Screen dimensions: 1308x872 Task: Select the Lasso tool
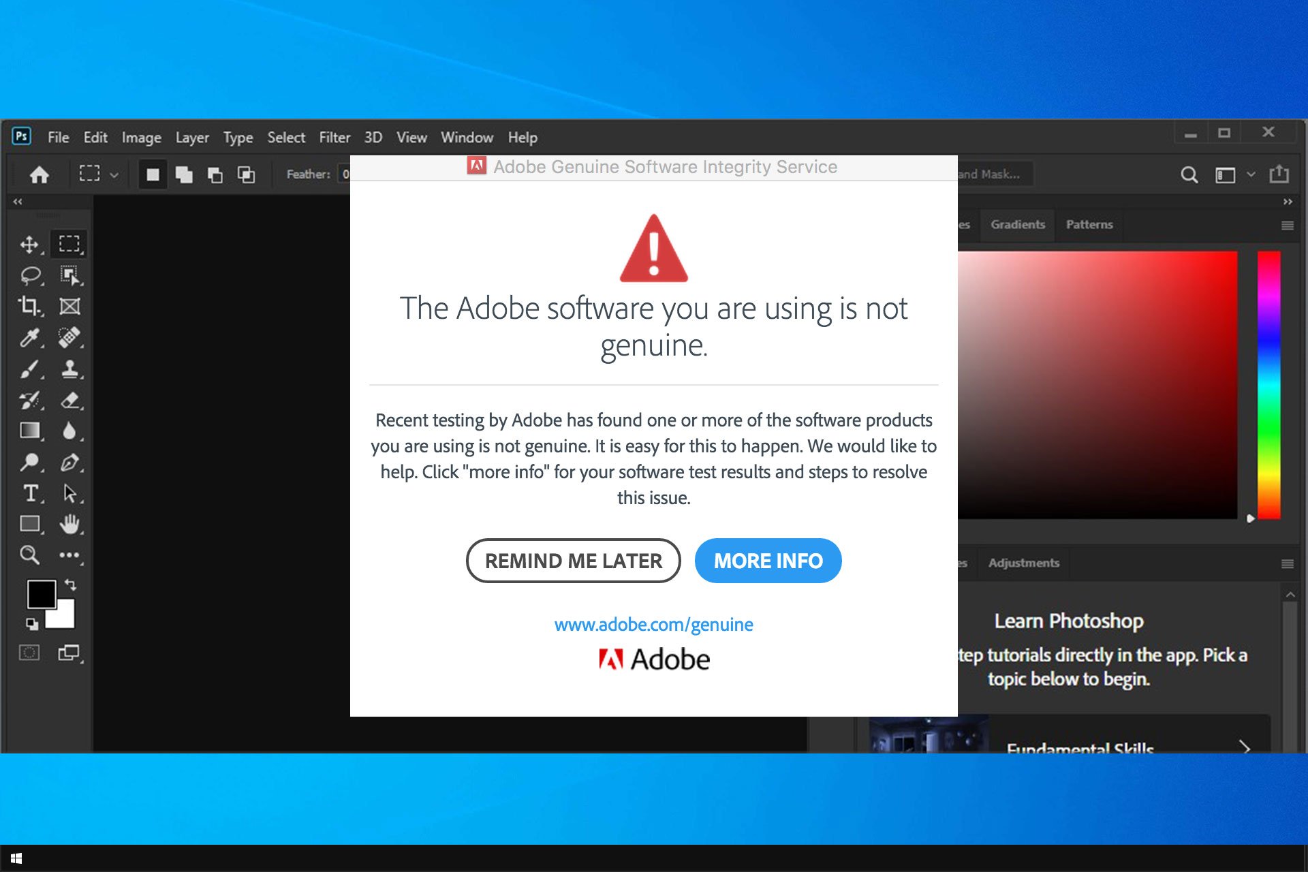[x=30, y=275]
